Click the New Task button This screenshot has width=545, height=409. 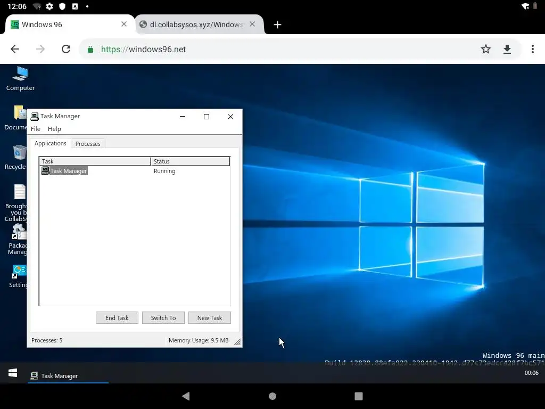(x=210, y=318)
